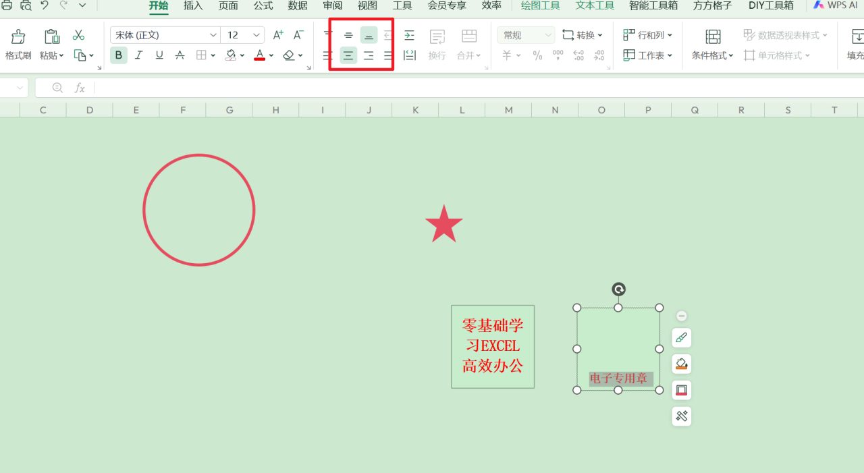The width and height of the screenshot is (864, 473).
Task: Click the name box input field
Action: pyautogui.click(x=13, y=88)
